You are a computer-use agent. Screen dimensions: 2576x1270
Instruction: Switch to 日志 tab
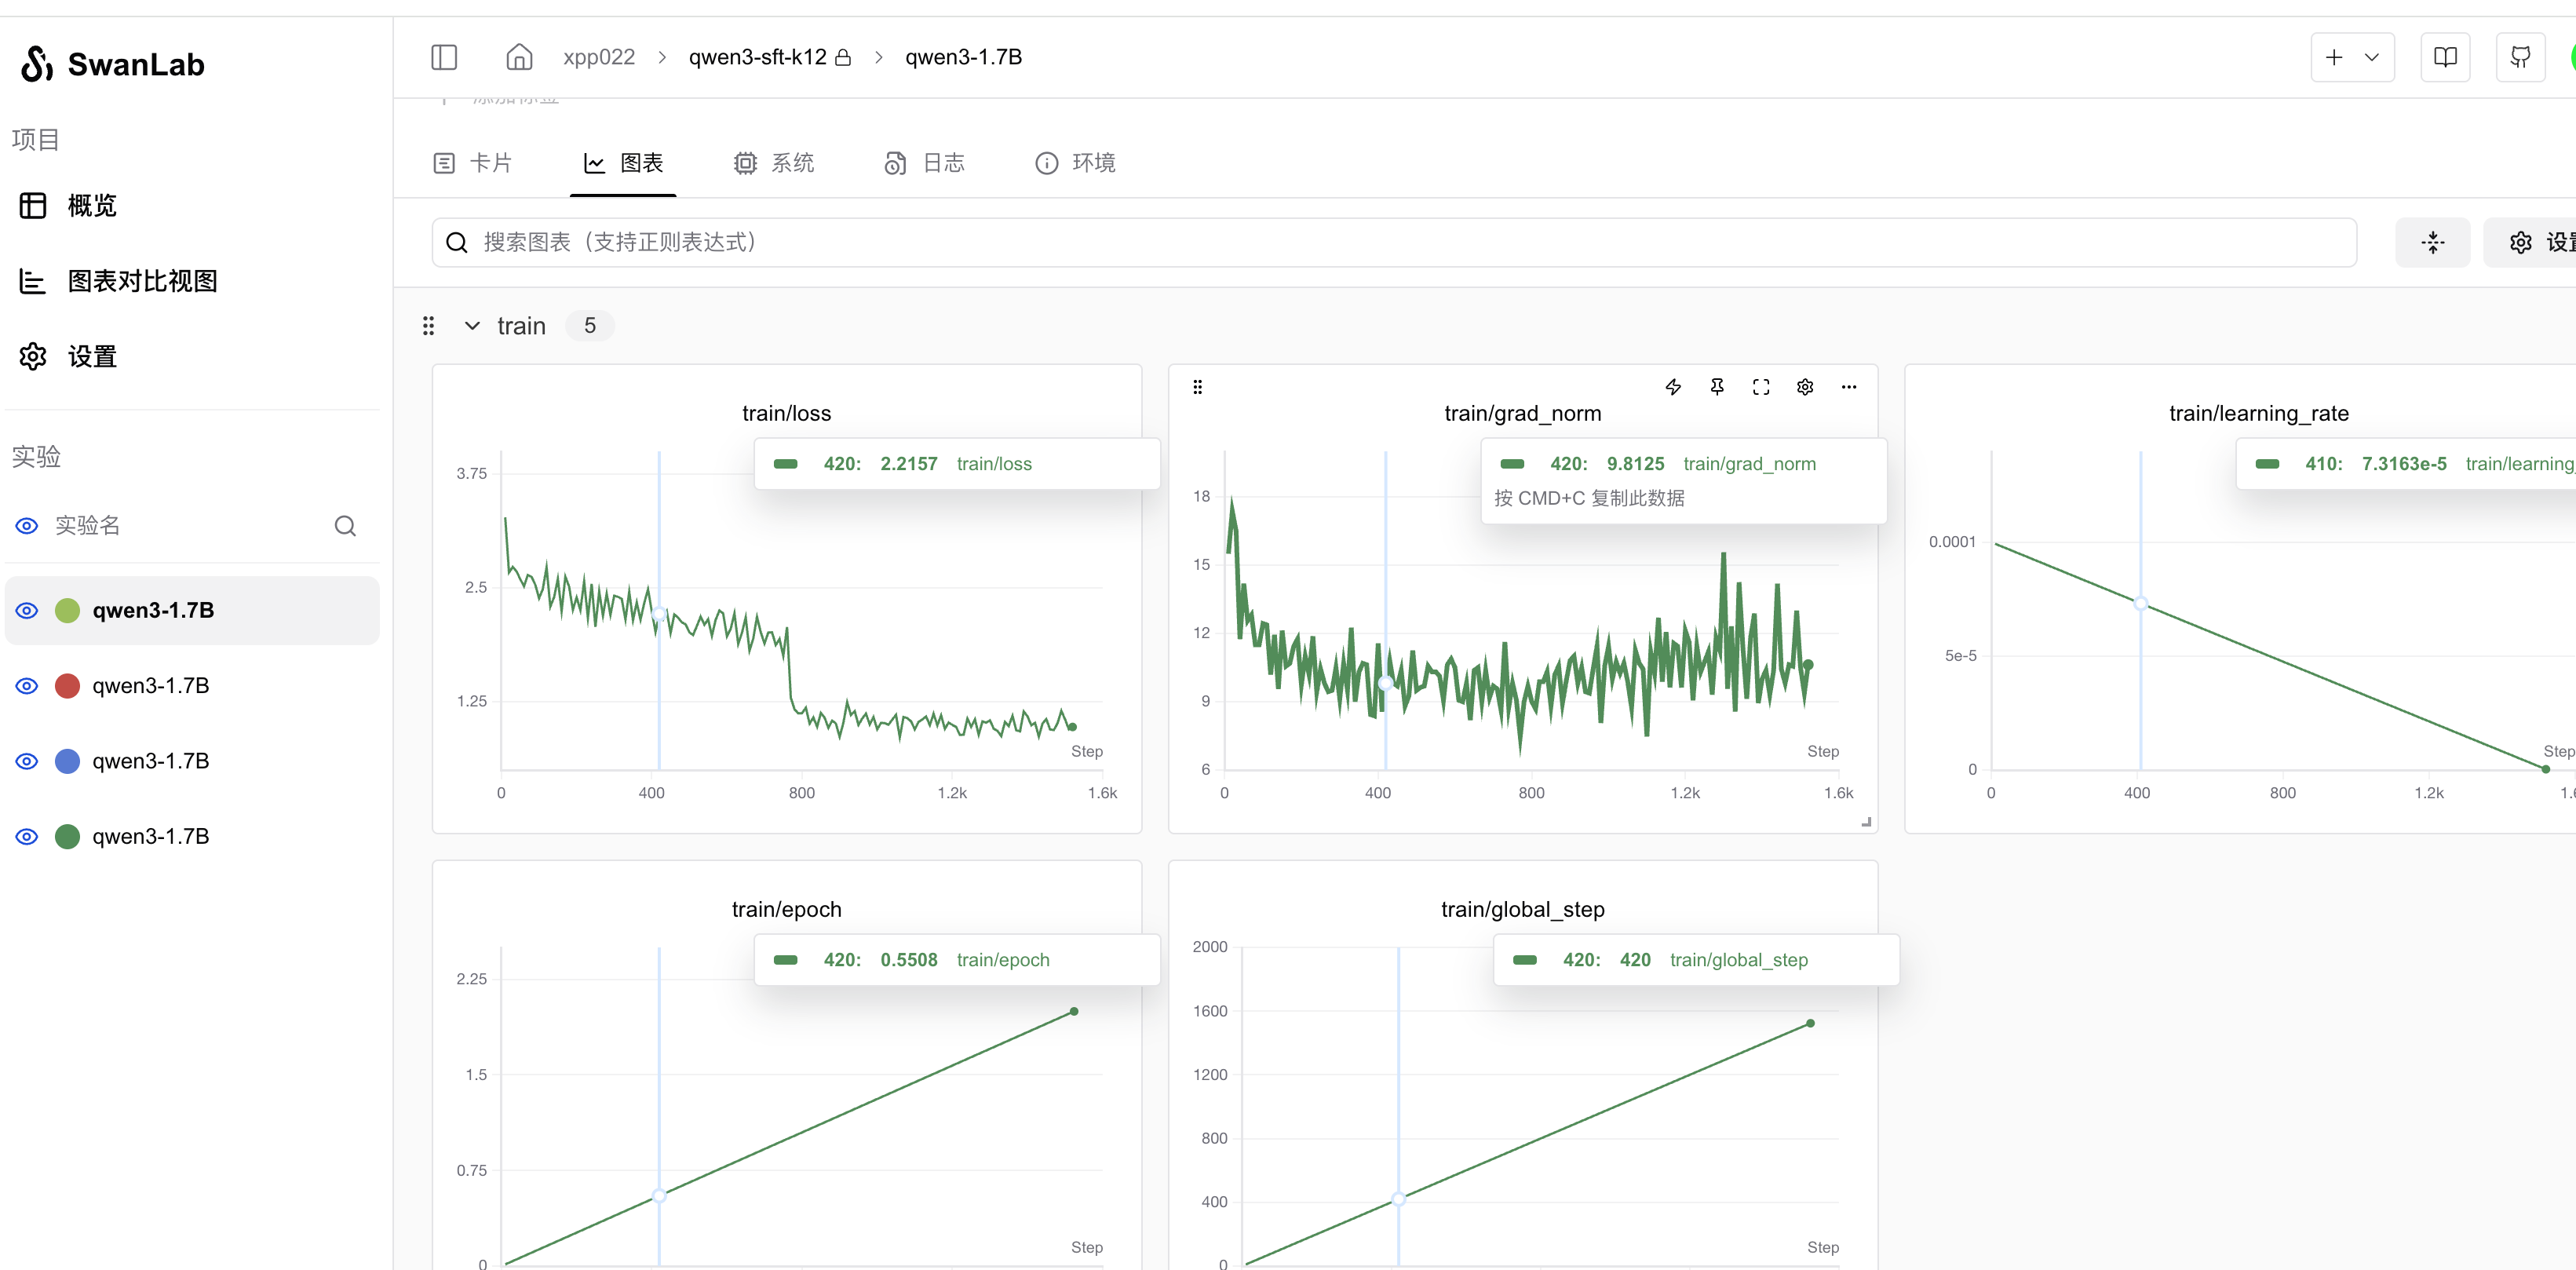[x=924, y=163]
